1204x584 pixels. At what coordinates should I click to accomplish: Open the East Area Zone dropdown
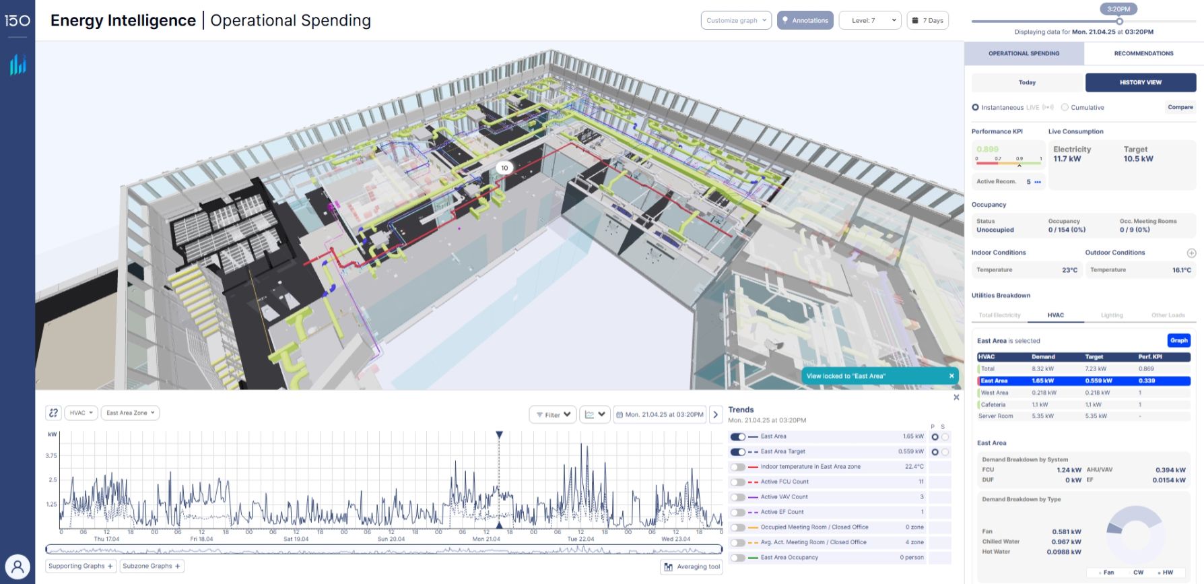tap(130, 413)
